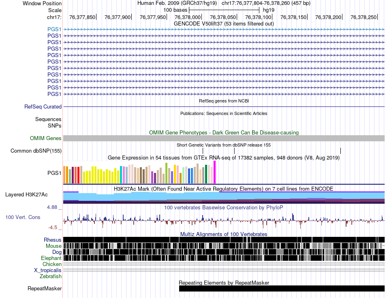Open the "RefSeq genes from NCBI" track title
This screenshot has height=298, width=385.
(224, 101)
